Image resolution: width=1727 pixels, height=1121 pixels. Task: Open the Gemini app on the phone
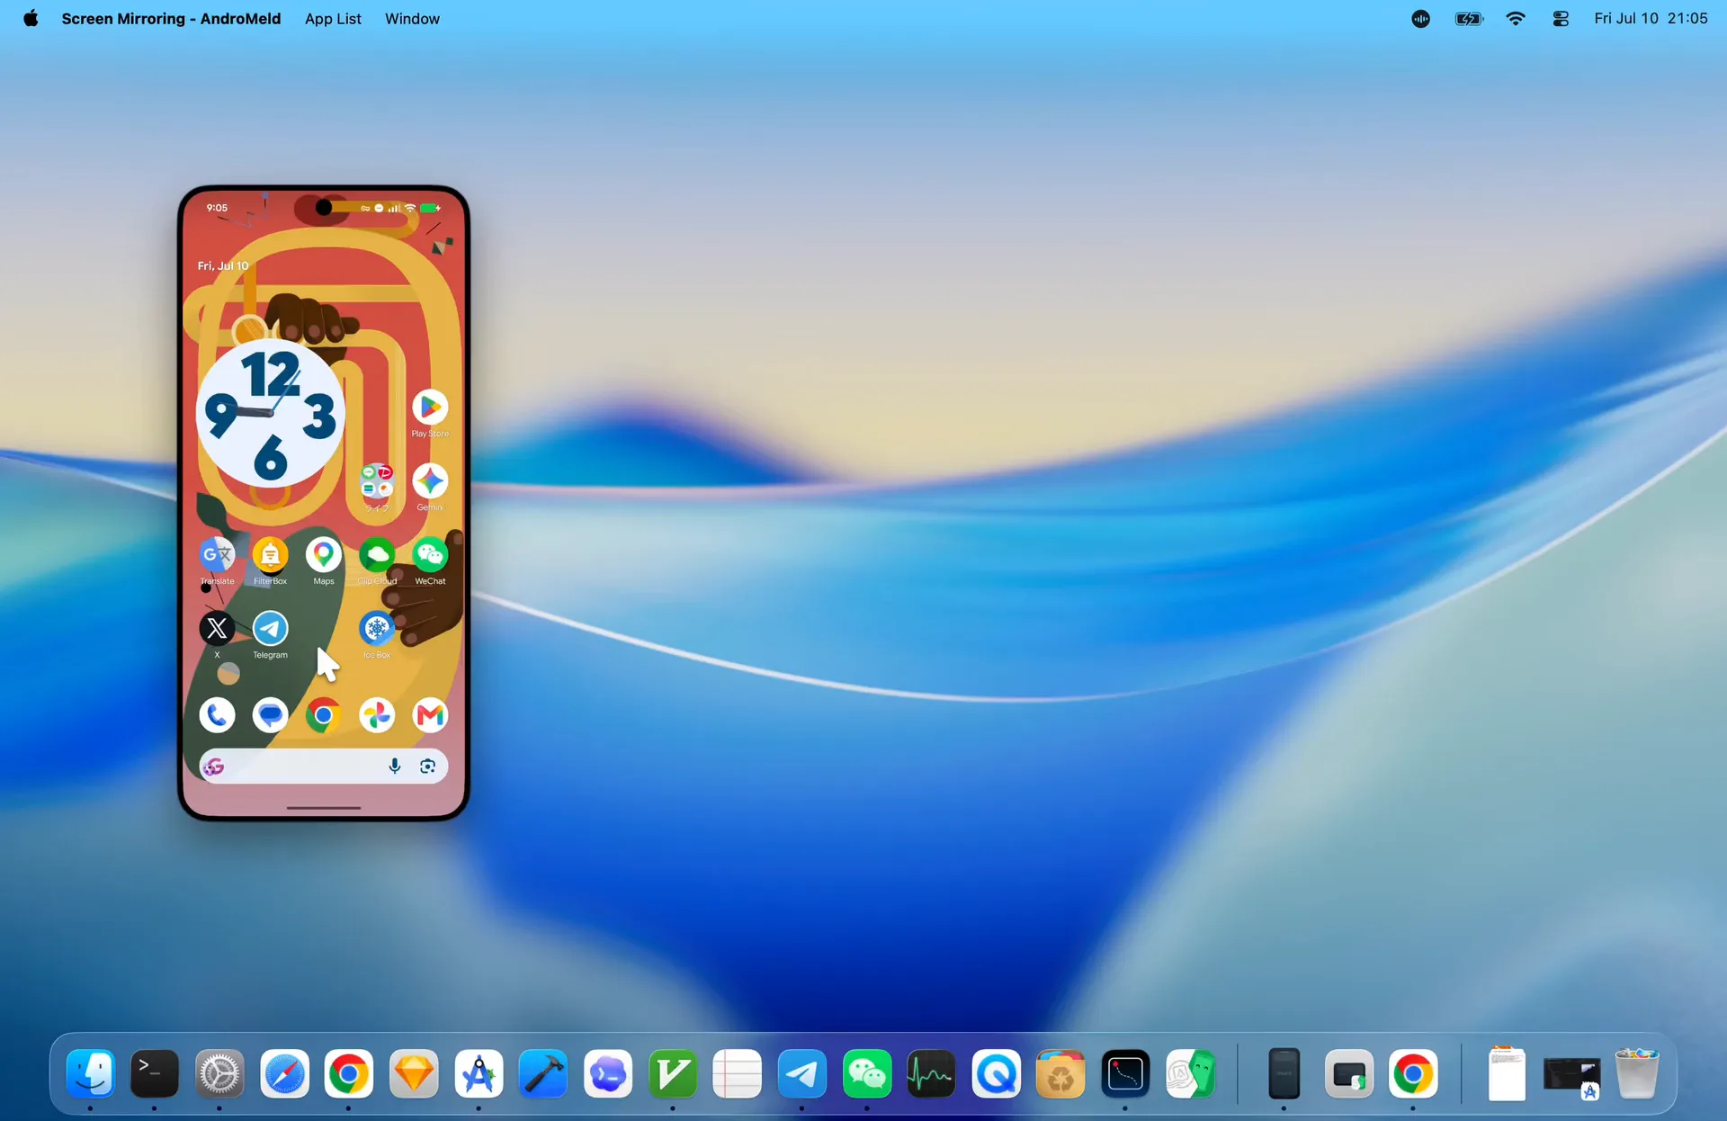[430, 481]
